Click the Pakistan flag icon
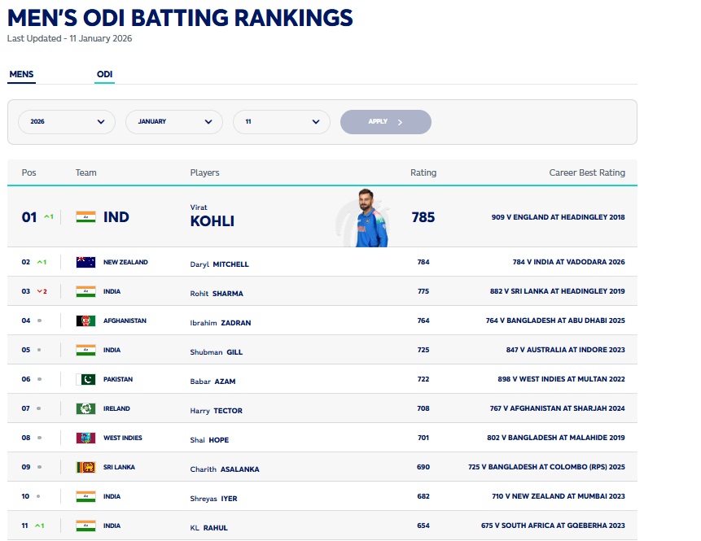The height and width of the screenshot is (541, 701). tap(85, 380)
